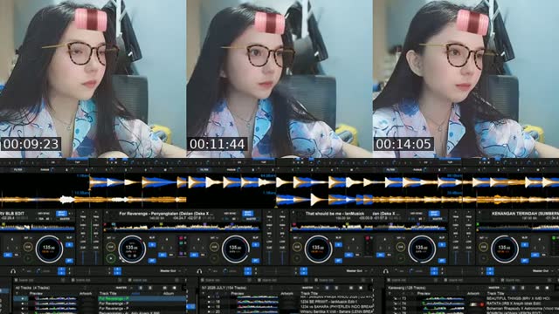Open the MT dropdown on KENANGAN TERINDAH deck
Viewport: 559px width, 314px height.
click(484, 238)
